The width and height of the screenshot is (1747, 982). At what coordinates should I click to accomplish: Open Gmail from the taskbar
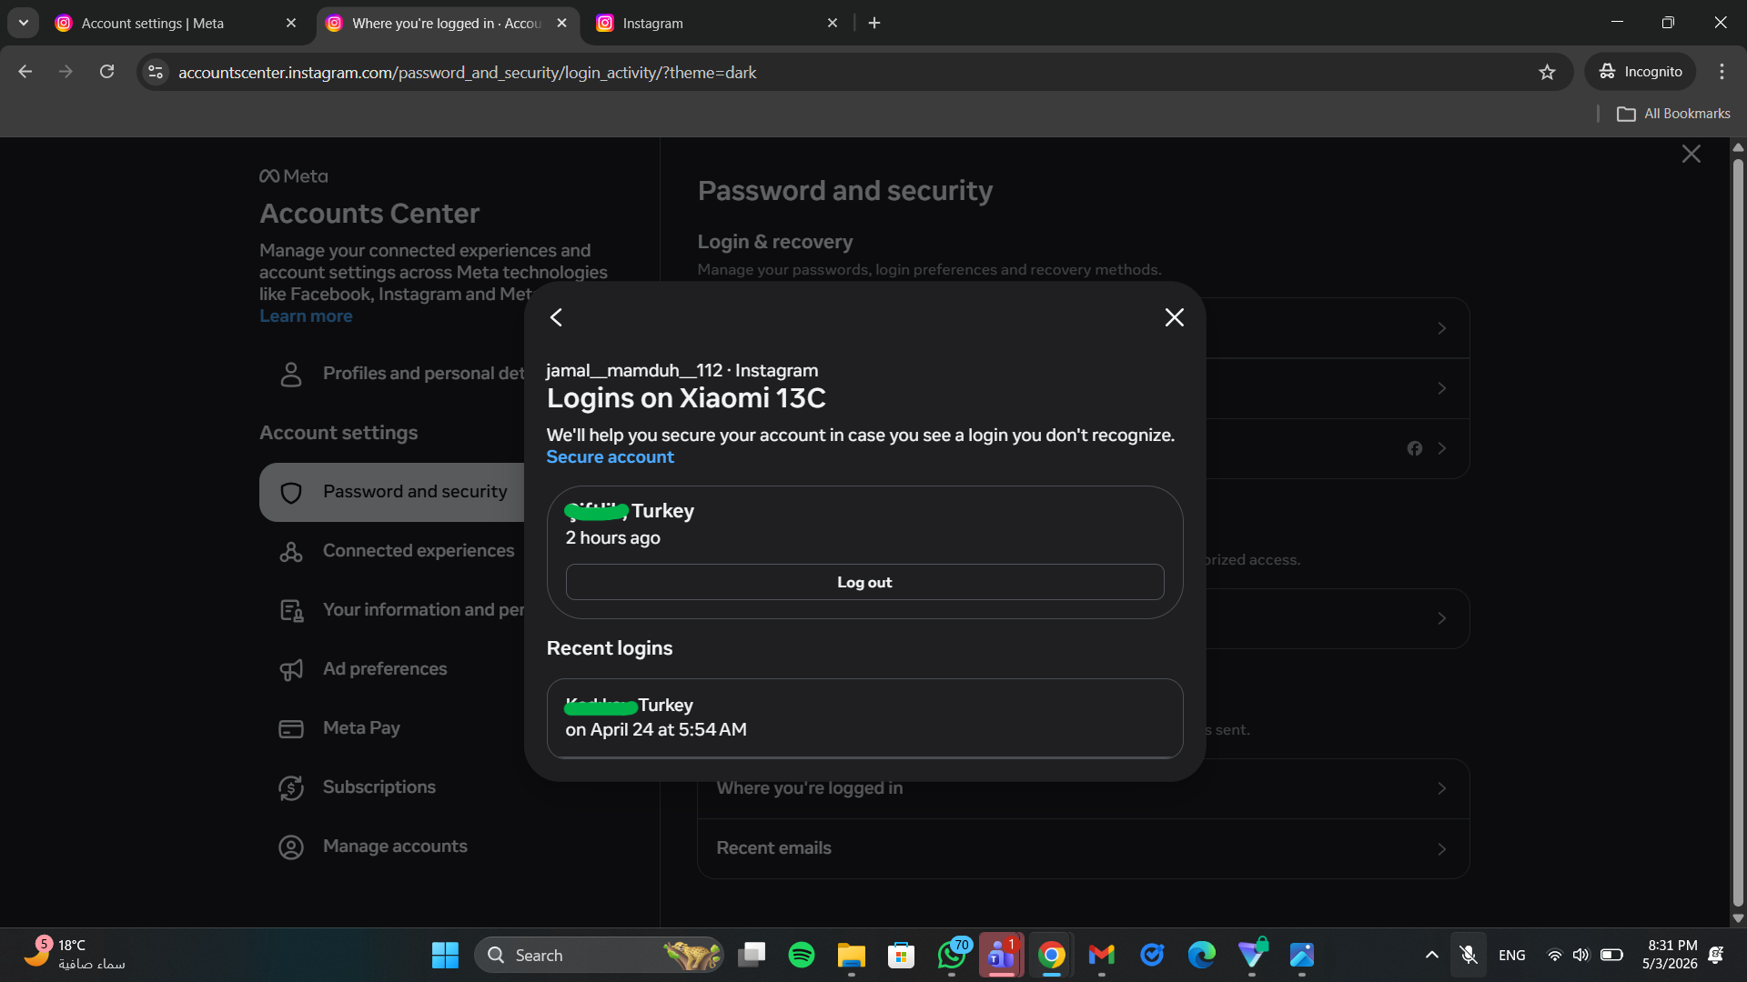coord(1101,956)
